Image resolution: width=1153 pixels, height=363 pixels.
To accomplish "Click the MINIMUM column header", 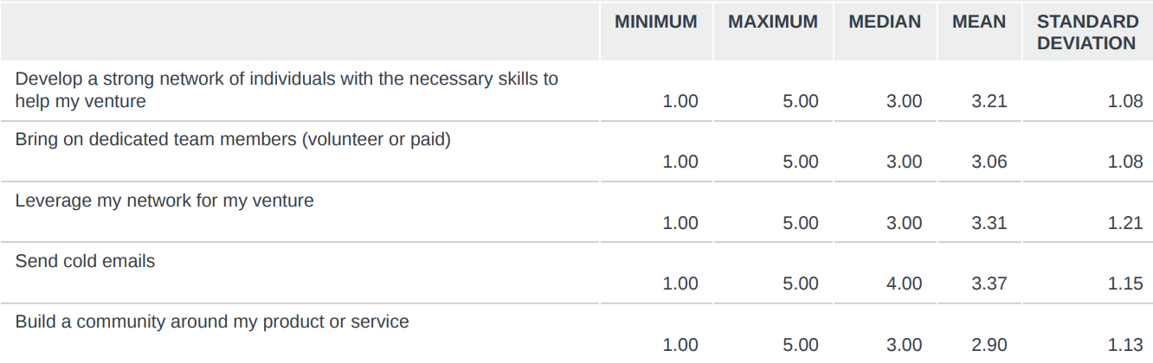I will (655, 22).
